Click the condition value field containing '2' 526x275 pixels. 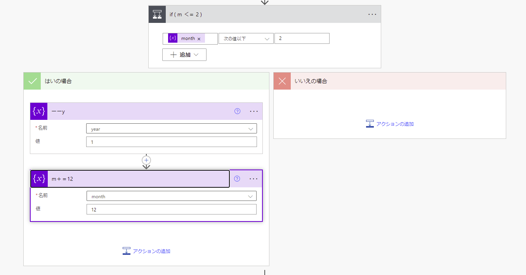(302, 38)
